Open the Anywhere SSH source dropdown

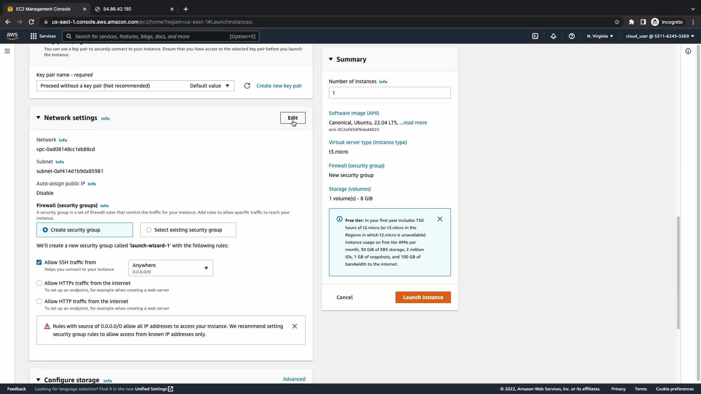[171, 268]
